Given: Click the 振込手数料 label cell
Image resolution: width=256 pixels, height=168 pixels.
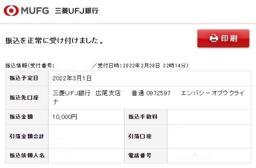Looking at the screenshot, I should coord(146,117).
